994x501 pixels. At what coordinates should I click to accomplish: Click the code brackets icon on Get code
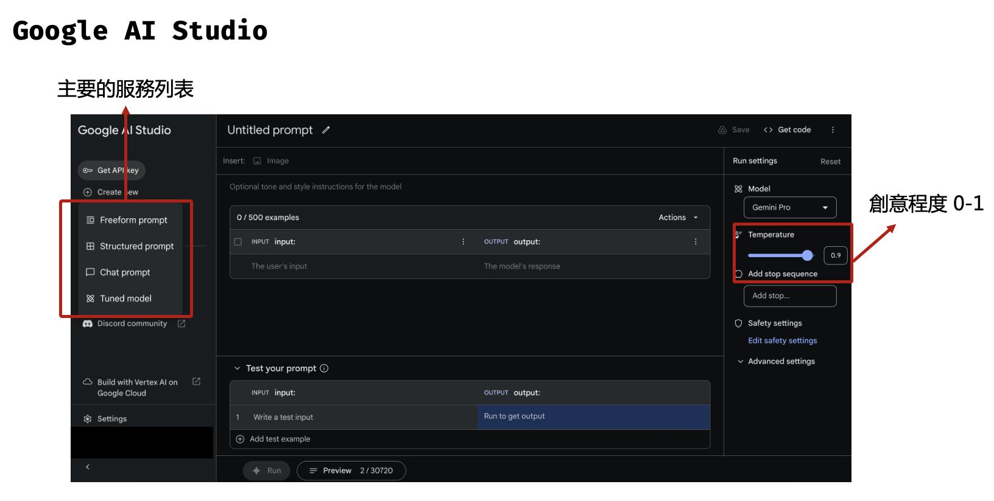768,130
